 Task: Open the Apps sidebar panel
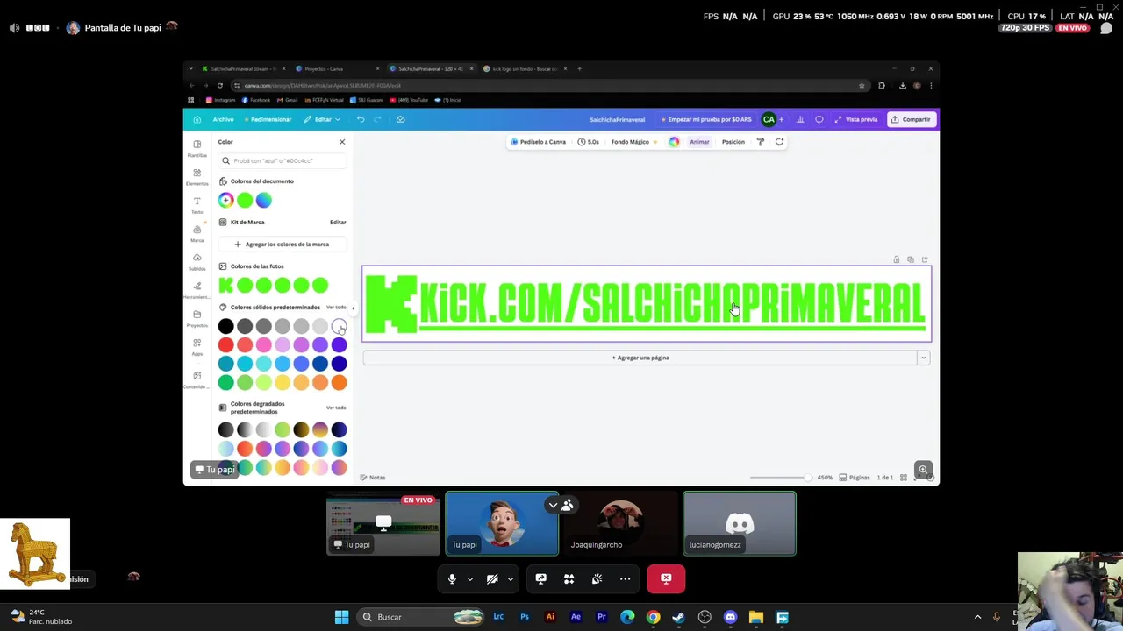[197, 347]
